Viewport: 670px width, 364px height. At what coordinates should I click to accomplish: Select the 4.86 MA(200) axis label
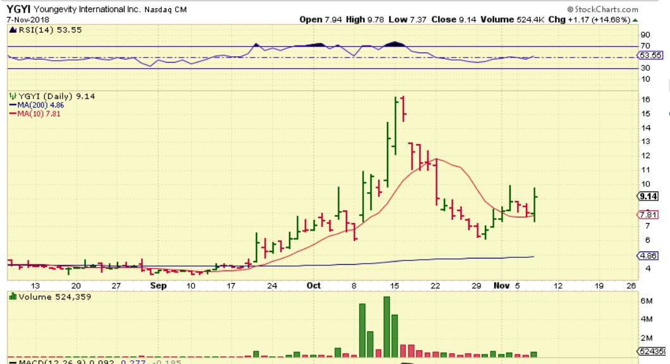648,256
